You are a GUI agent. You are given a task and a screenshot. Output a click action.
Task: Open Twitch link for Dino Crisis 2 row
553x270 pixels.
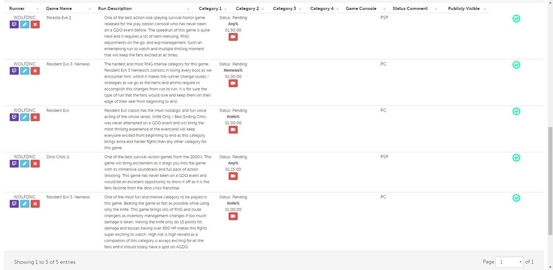click(14, 163)
